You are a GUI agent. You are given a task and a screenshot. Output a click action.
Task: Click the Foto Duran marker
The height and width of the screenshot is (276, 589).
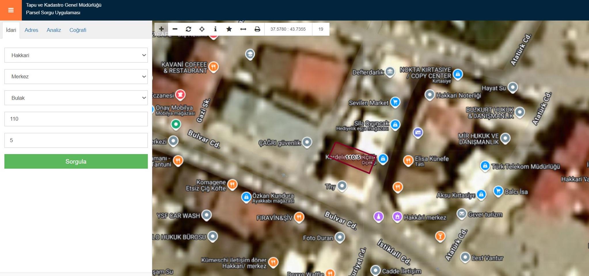pyautogui.click(x=340, y=237)
